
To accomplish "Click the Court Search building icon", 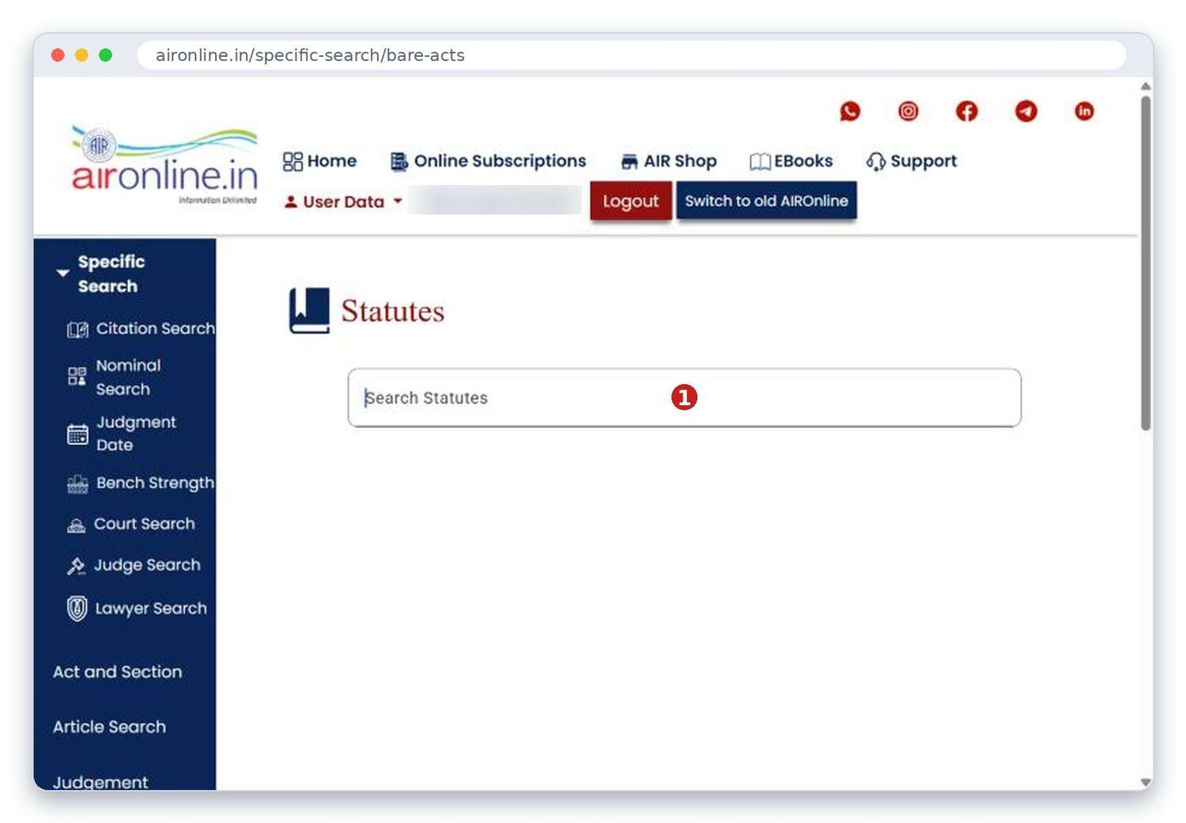I will click(x=76, y=525).
